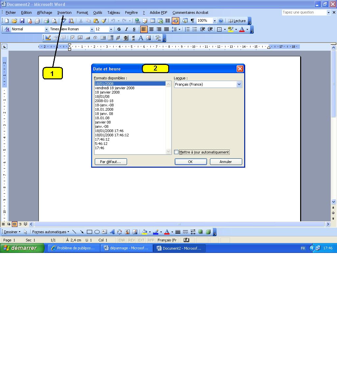Click the OK button in the dialog
The width and height of the screenshot is (337, 386).
(x=191, y=162)
